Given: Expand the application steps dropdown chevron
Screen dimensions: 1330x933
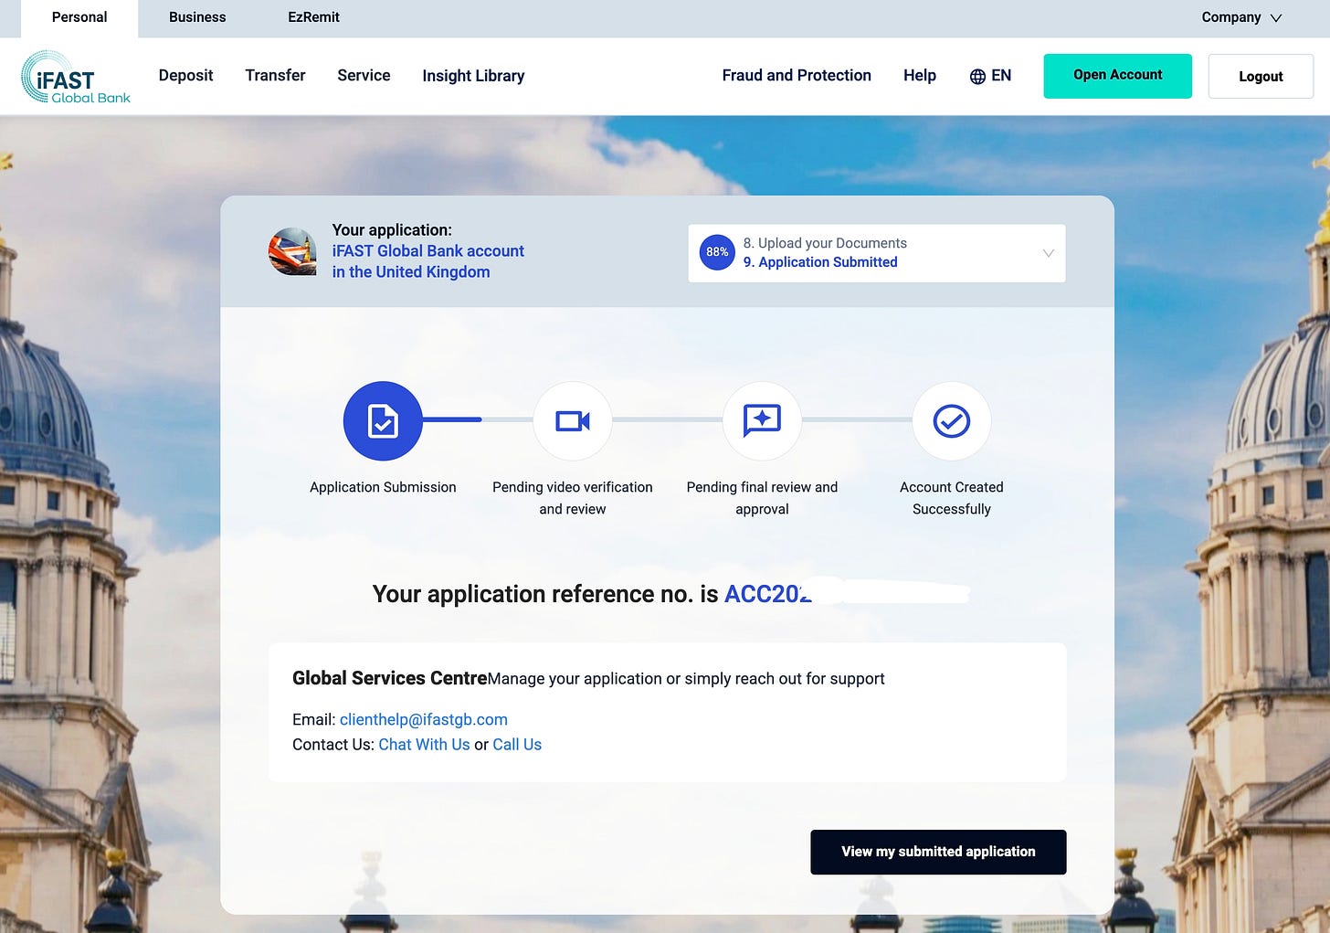Looking at the screenshot, I should (x=1048, y=253).
